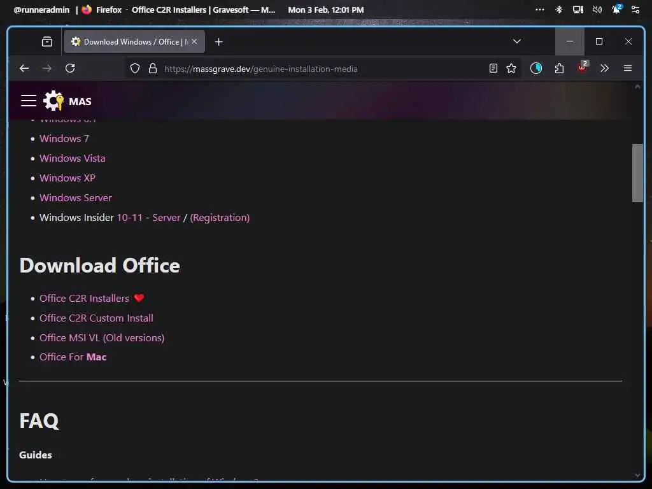Screen dimensions: 652x489
Task: Click the browser forward arrow
Action: 47,68
